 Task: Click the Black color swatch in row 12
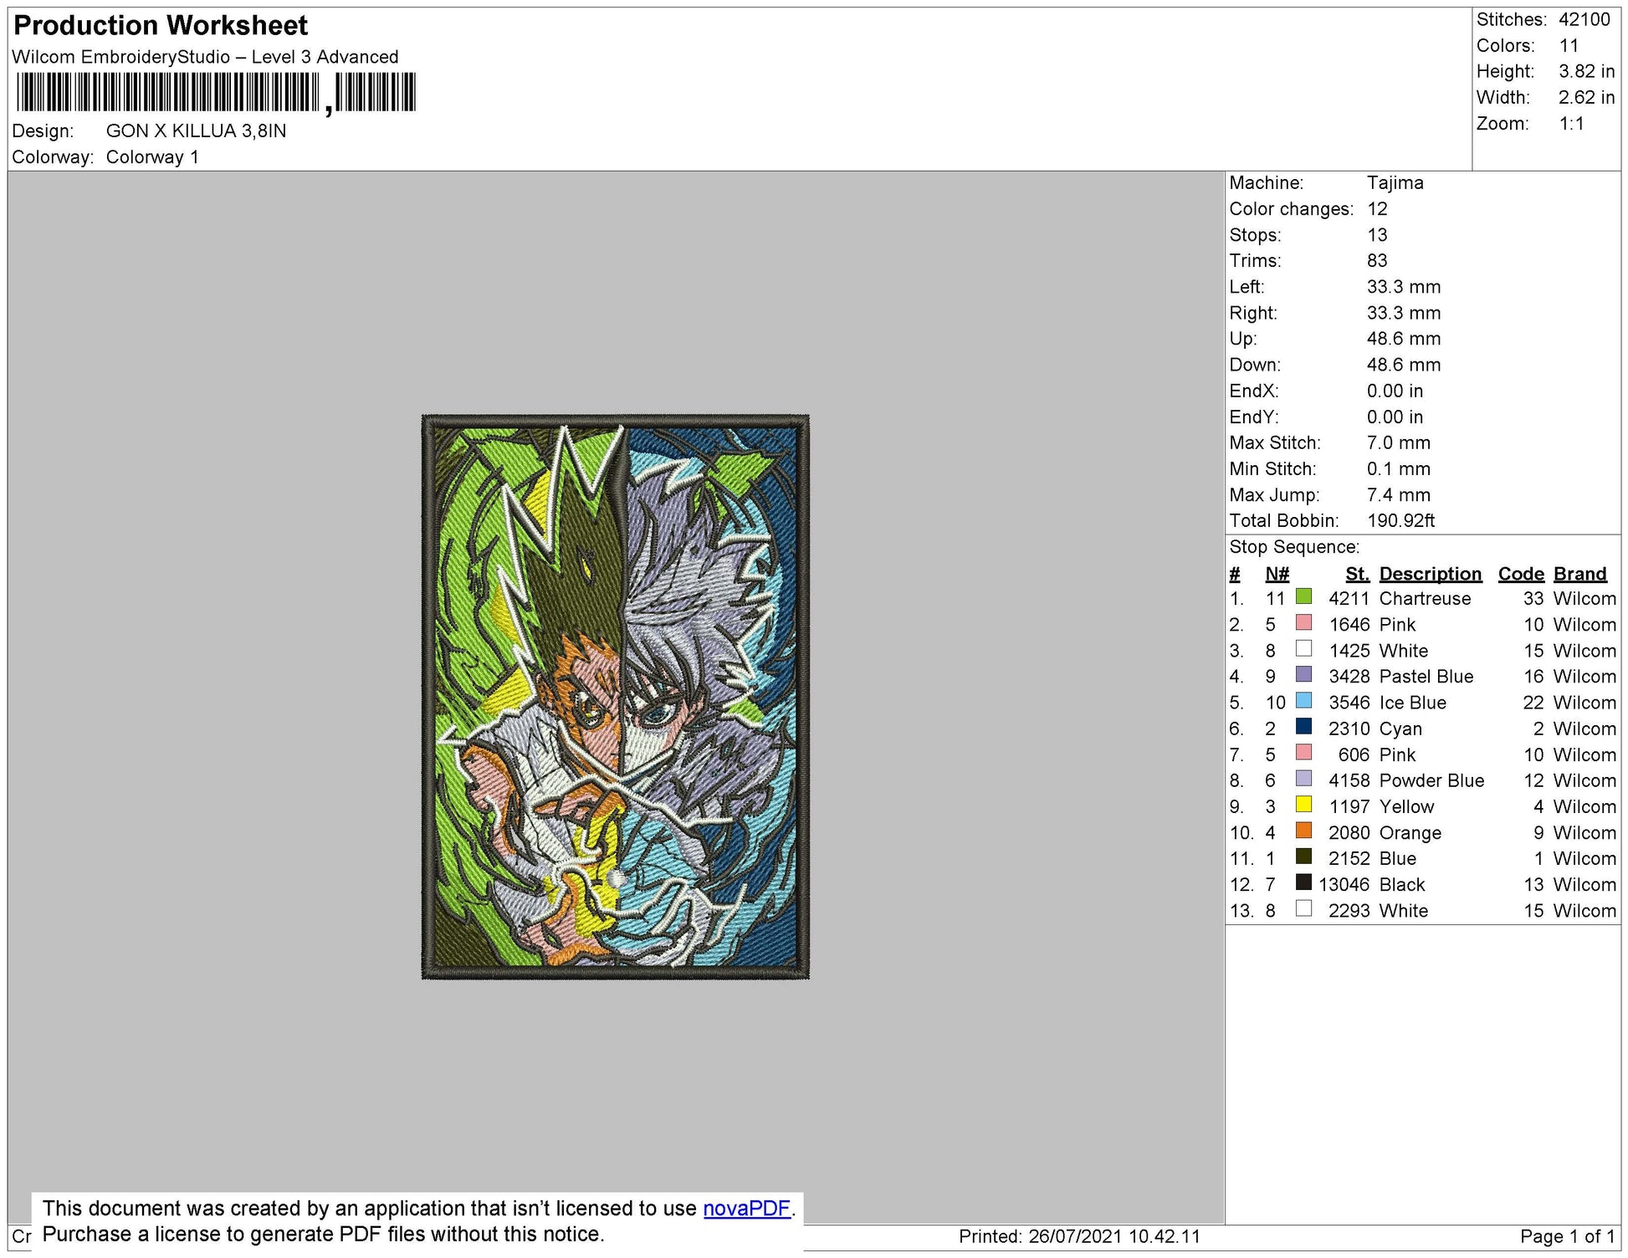[1303, 882]
